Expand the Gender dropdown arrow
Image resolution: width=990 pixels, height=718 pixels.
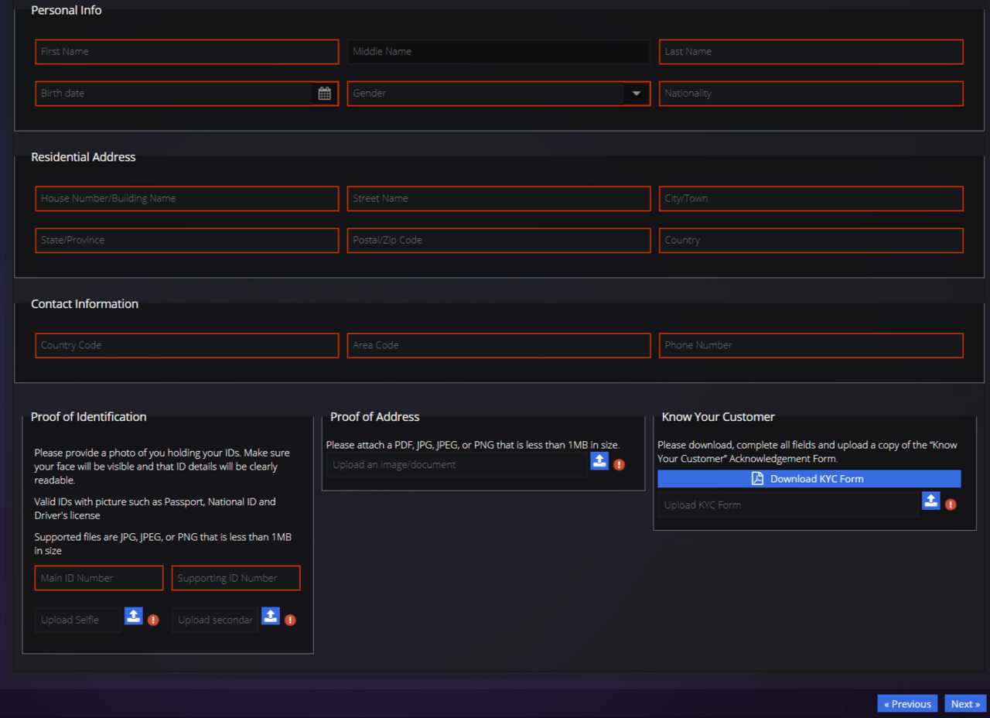click(637, 94)
